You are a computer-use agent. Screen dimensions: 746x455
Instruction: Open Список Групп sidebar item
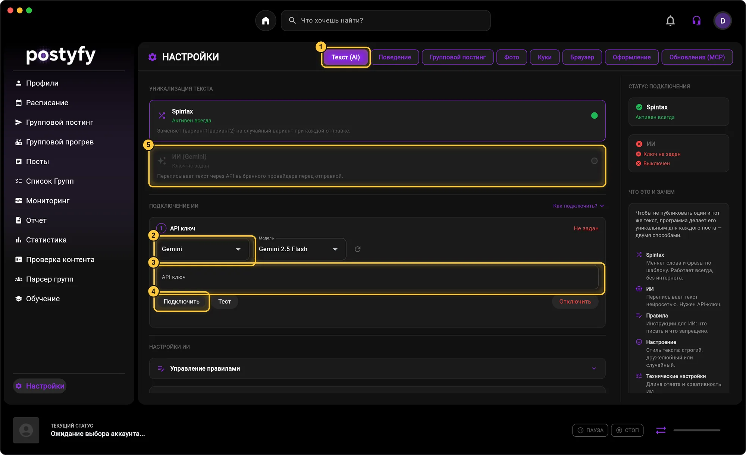coord(44,181)
